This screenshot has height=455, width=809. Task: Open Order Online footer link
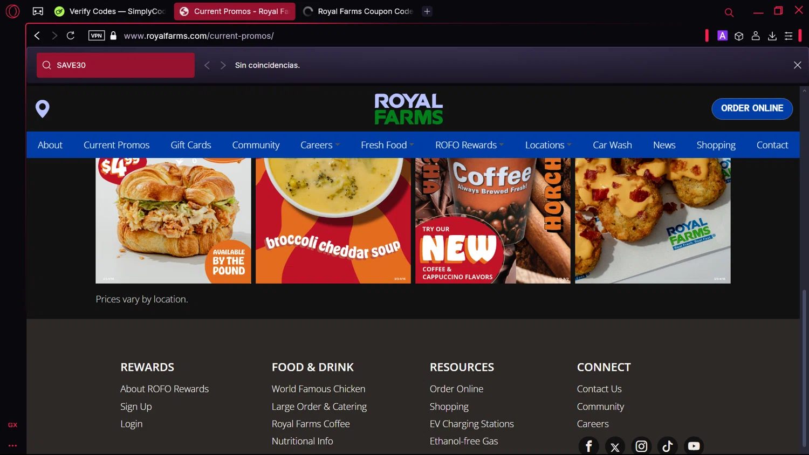[x=456, y=389]
